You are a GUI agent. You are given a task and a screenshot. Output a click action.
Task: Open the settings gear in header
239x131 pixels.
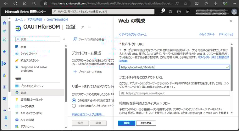tap(170, 12)
